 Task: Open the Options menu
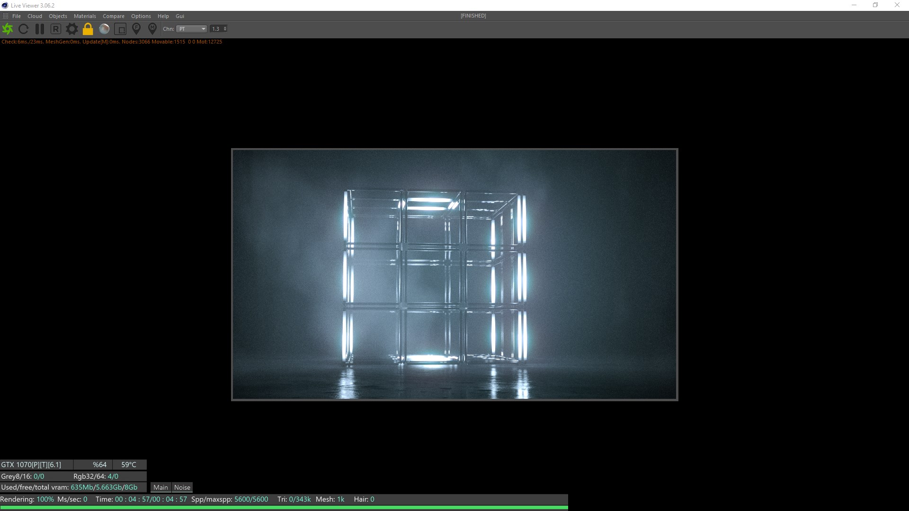[x=141, y=16]
